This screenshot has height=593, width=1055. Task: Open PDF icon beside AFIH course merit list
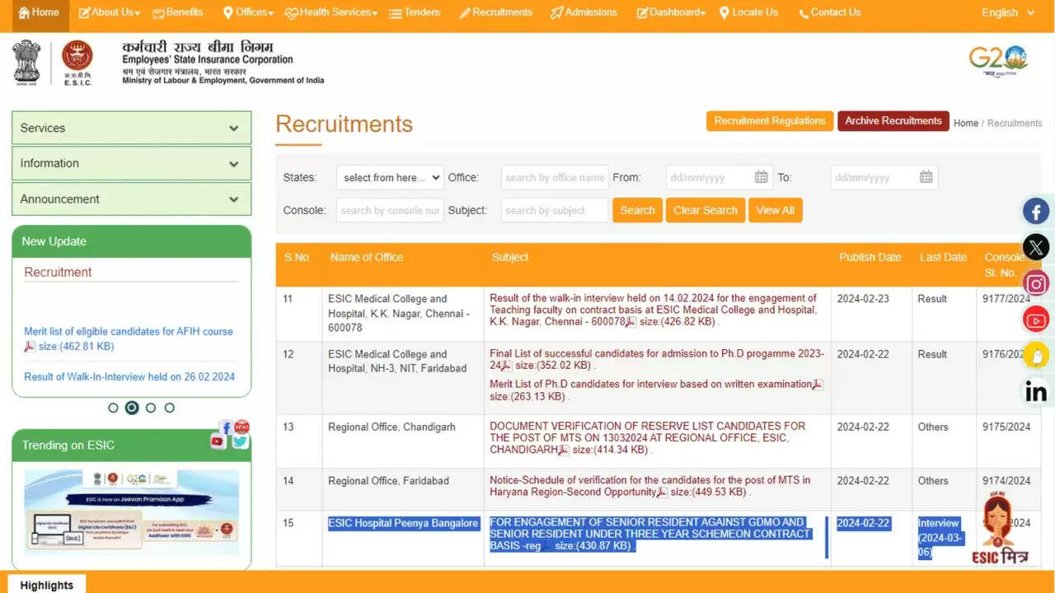click(x=30, y=347)
